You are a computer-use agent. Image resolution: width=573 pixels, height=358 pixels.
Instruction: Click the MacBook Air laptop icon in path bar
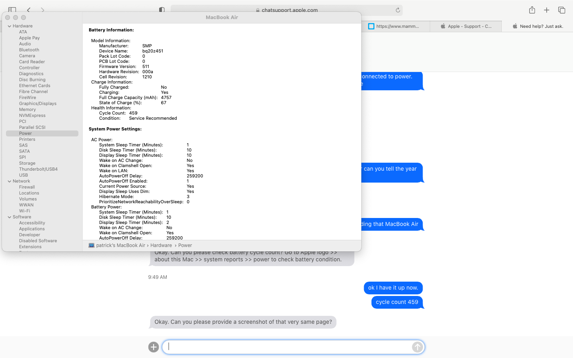(92, 245)
